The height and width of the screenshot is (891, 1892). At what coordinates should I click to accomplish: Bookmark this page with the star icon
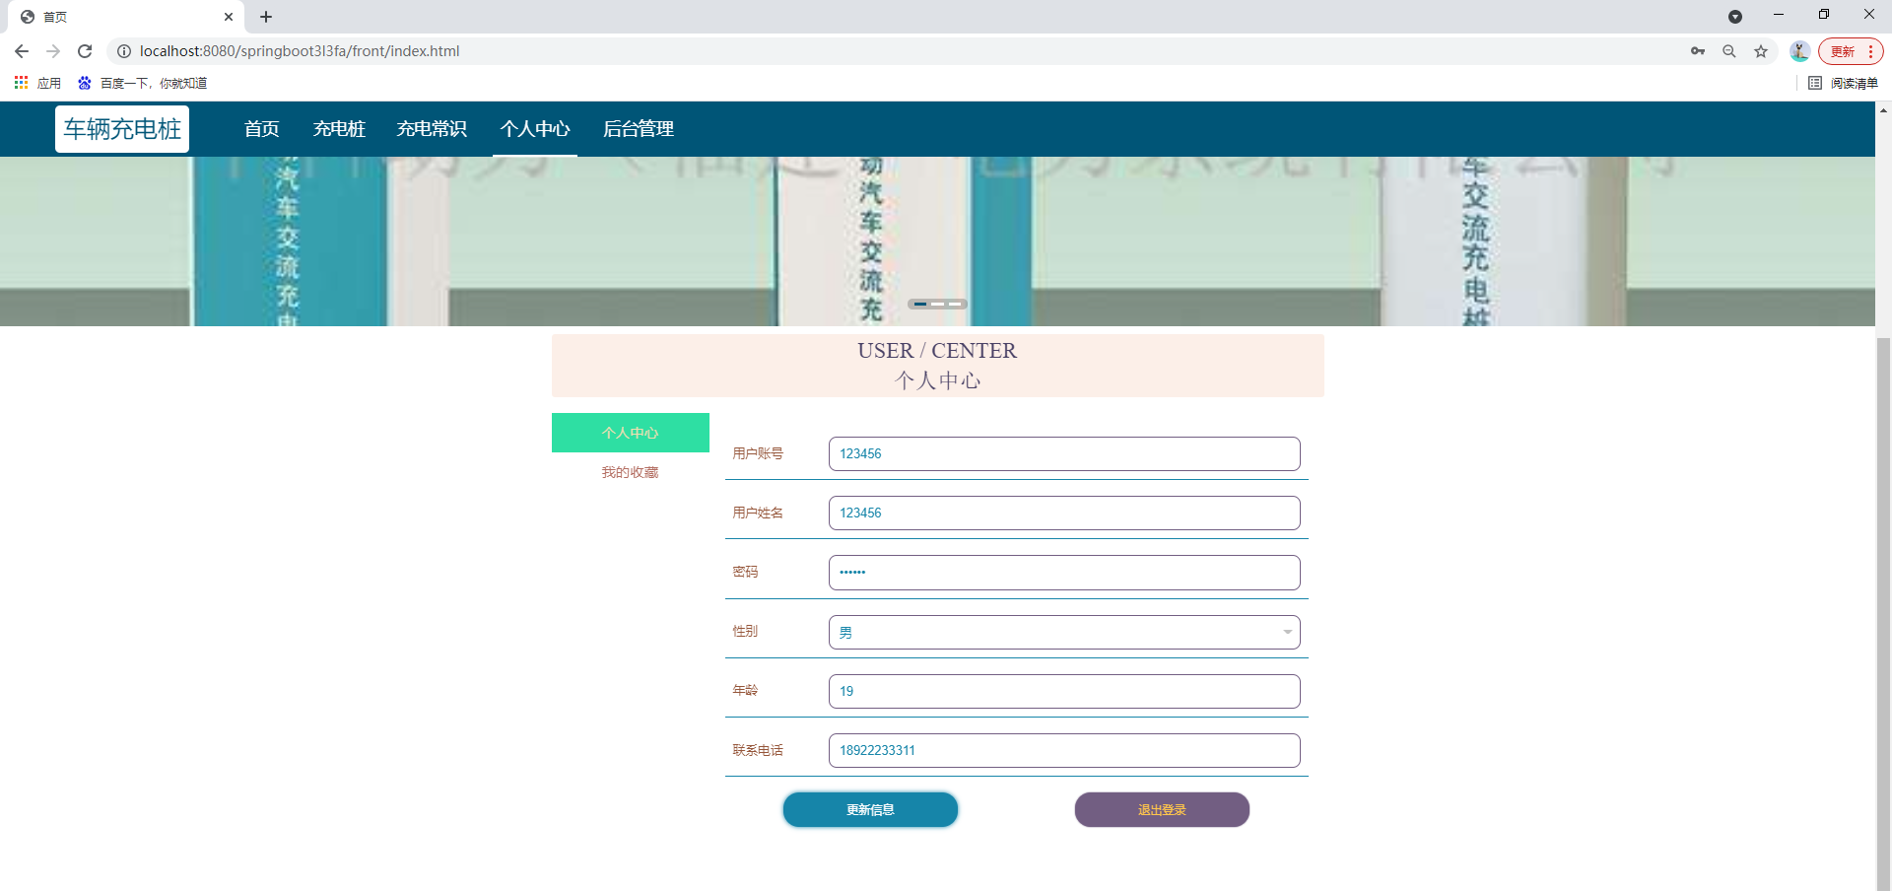point(1761,51)
